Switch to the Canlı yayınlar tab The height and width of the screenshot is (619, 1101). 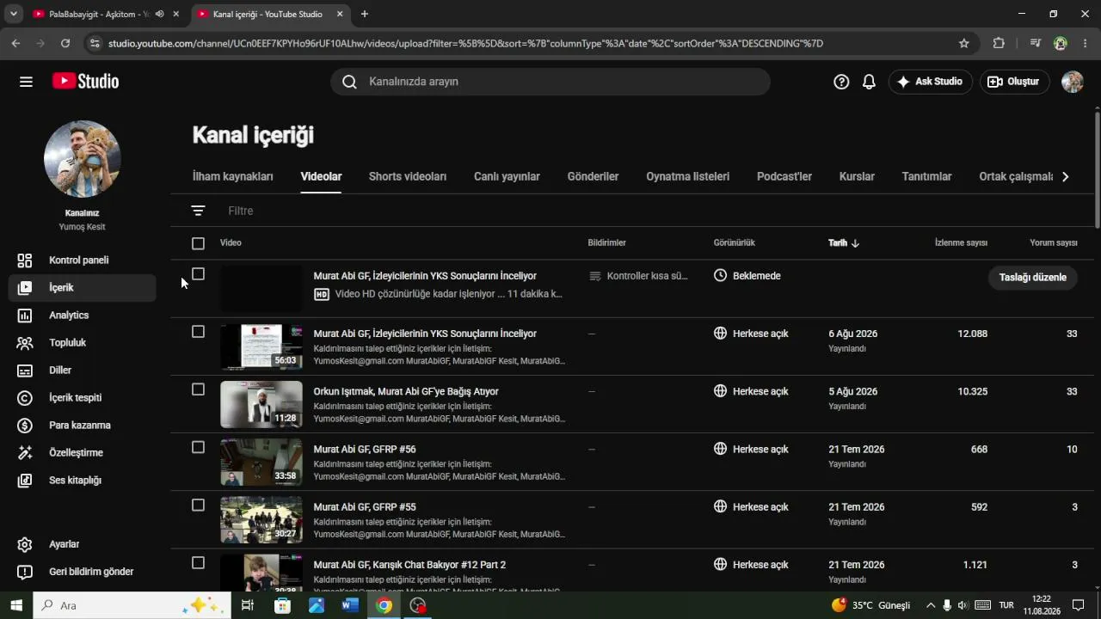pyautogui.click(x=507, y=176)
